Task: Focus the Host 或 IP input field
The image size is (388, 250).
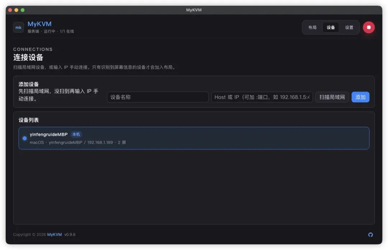Action: [x=262, y=97]
